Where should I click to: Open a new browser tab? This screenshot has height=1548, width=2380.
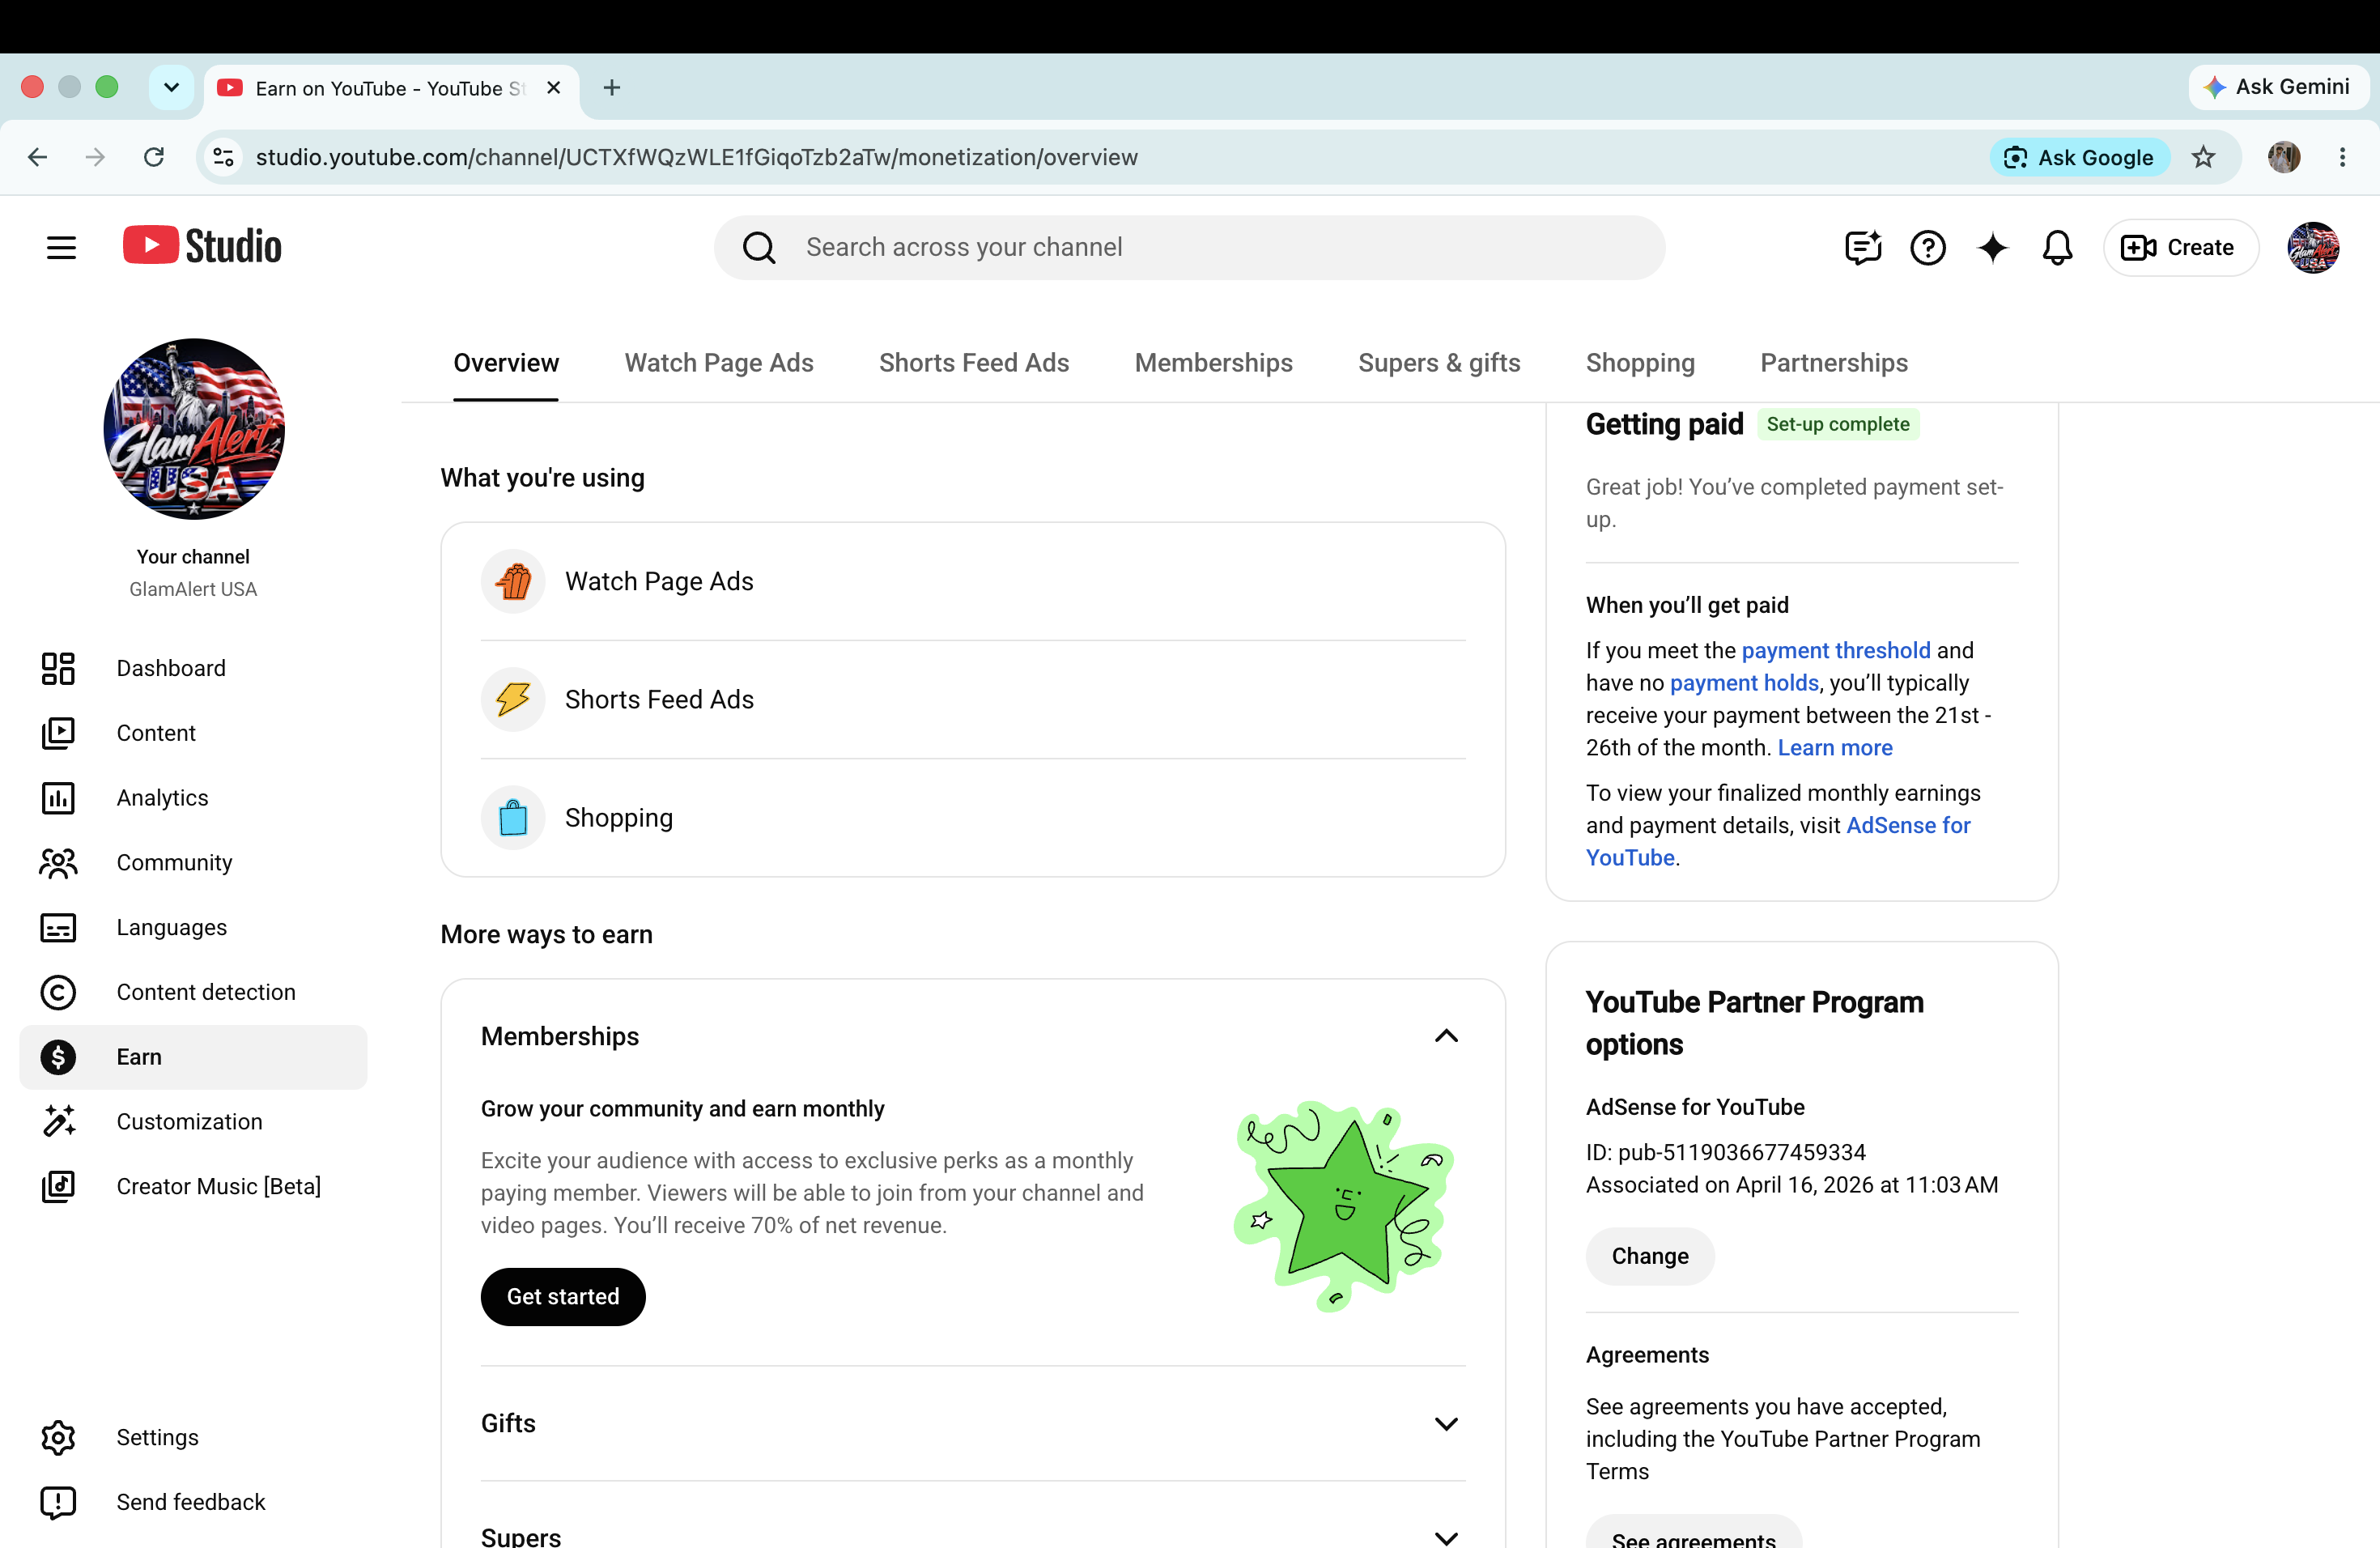coord(612,88)
